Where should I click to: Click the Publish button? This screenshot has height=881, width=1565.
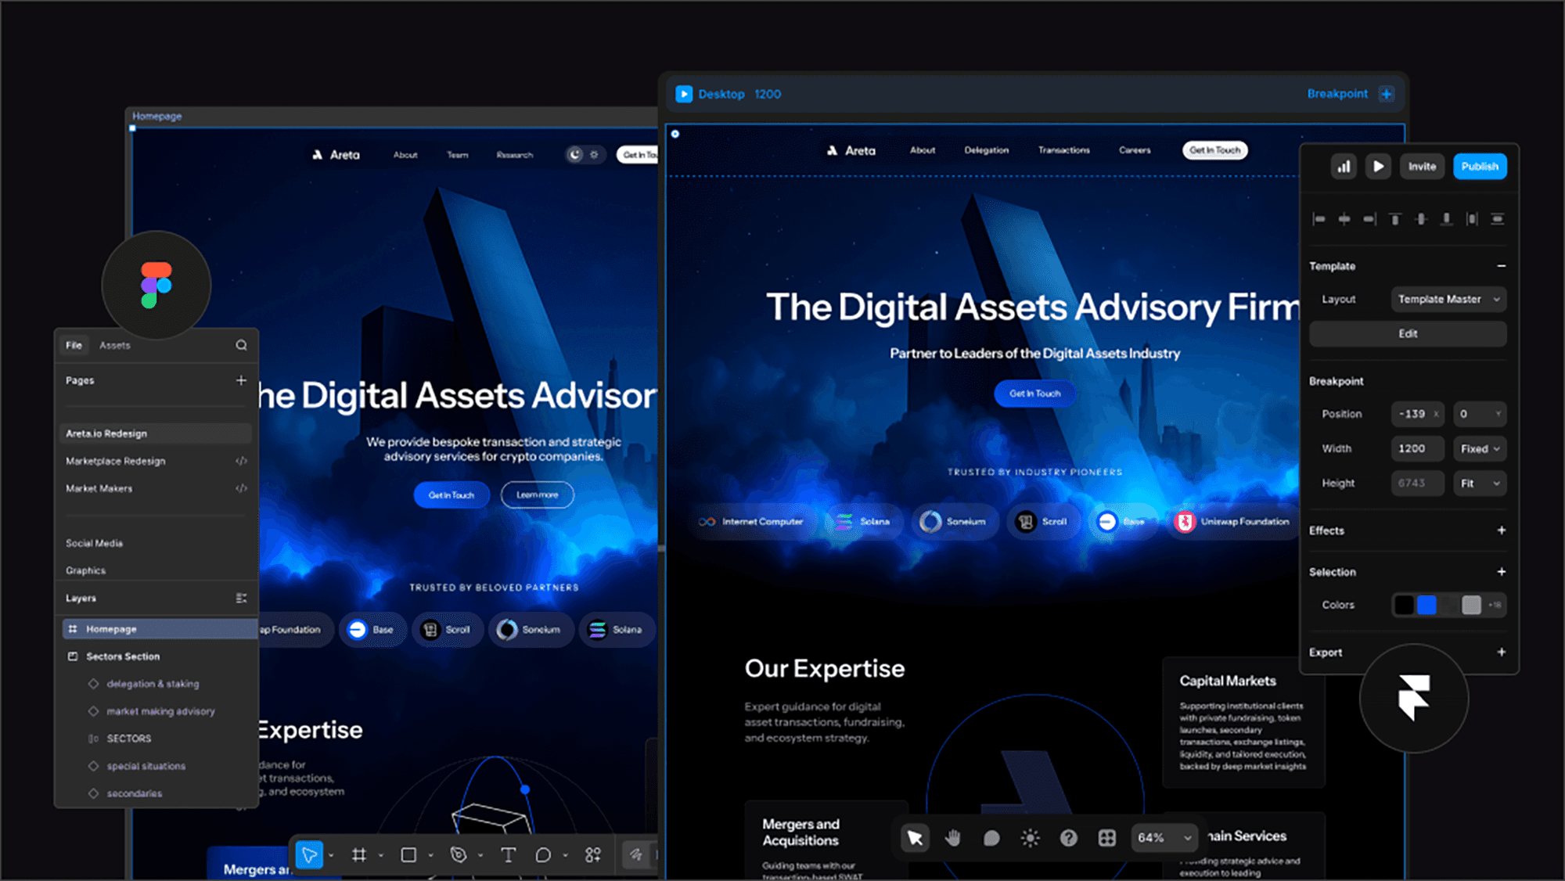(1480, 166)
